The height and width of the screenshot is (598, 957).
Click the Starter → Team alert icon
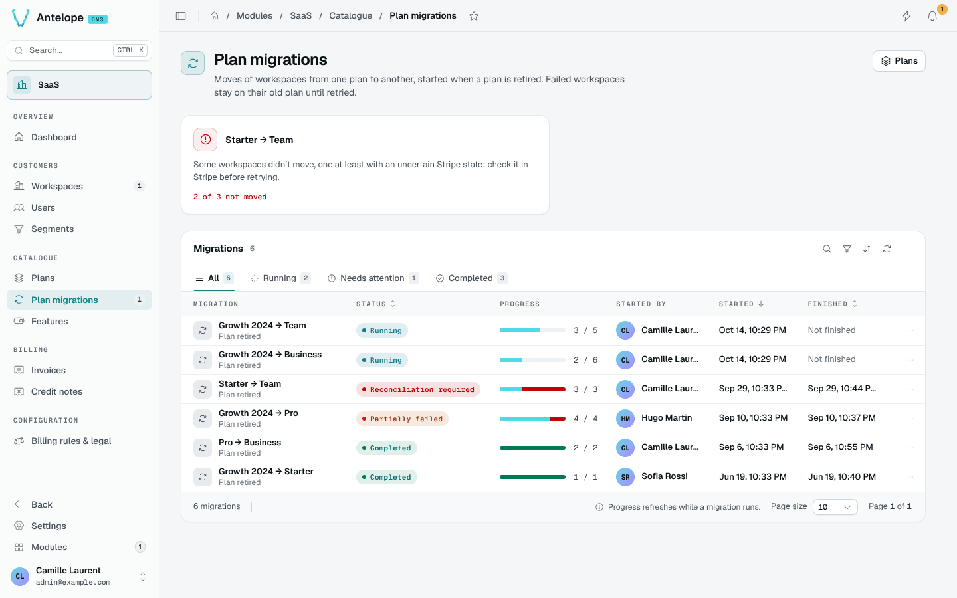(x=205, y=140)
